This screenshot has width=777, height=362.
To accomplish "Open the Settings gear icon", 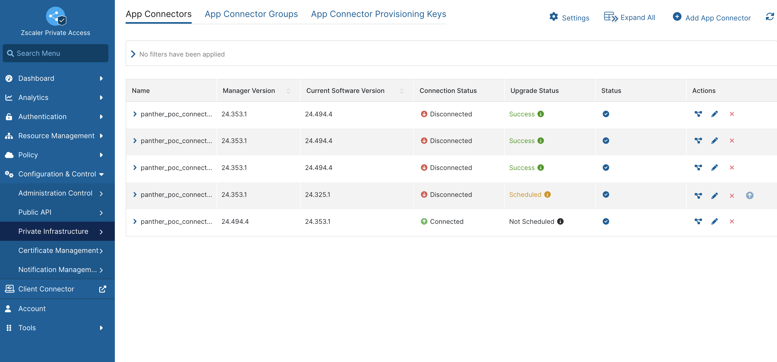I will (x=554, y=17).
